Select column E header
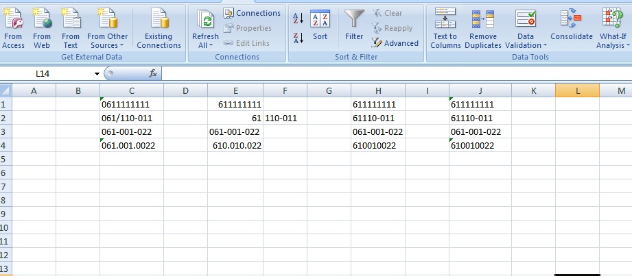 pyautogui.click(x=235, y=90)
